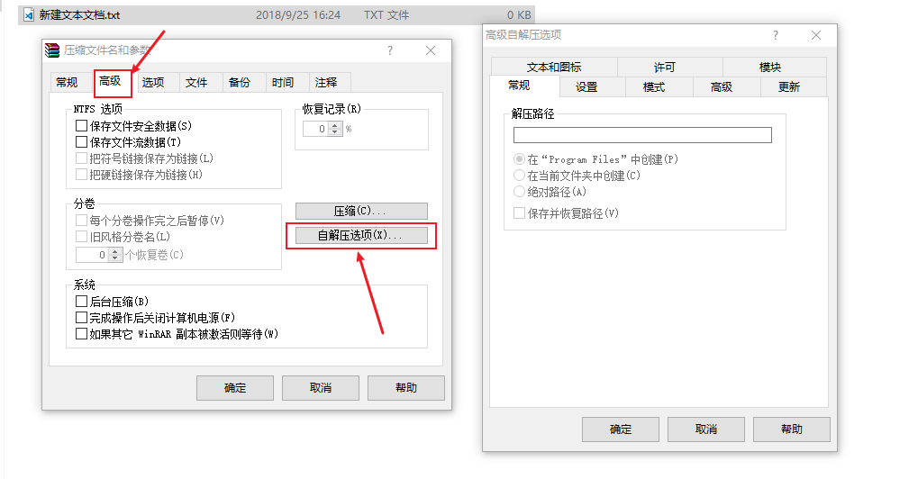
Task: Open the 文件 tab
Action: coord(196,82)
